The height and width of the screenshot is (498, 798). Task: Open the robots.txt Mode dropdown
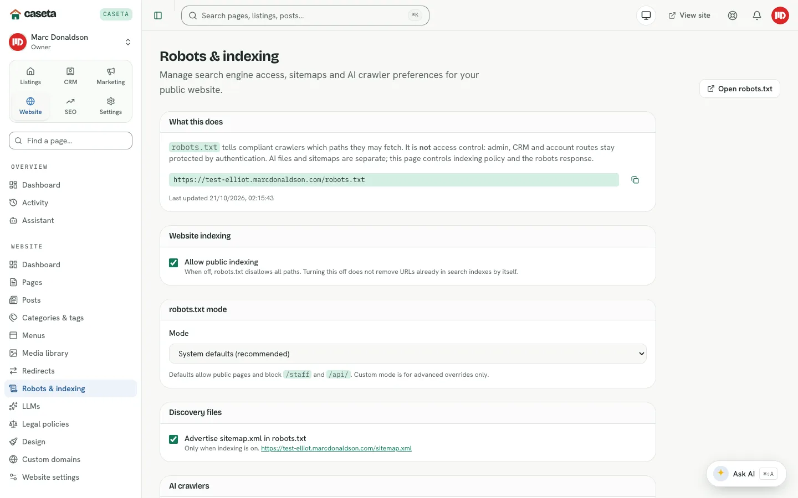click(408, 354)
